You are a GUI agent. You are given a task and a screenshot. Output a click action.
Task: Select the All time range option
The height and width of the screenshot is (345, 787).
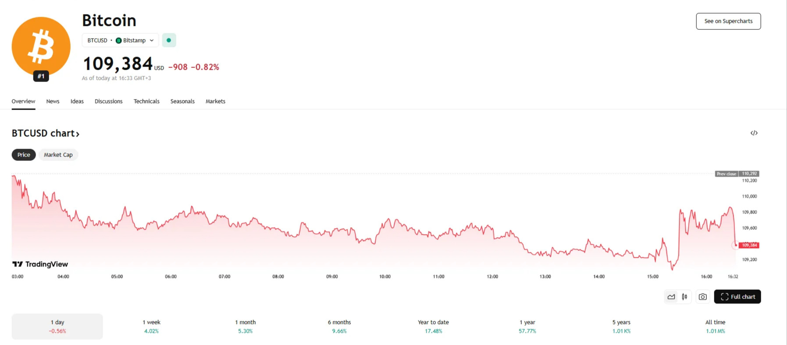[x=715, y=326]
